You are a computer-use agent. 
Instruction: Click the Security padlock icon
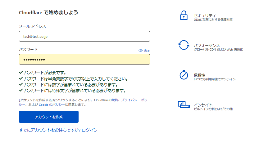coord(184,16)
